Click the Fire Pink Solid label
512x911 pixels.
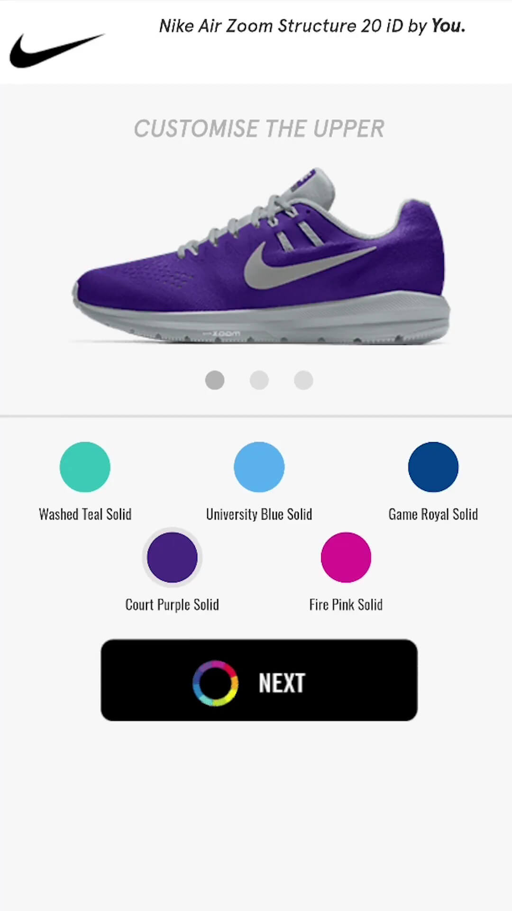pos(346,604)
